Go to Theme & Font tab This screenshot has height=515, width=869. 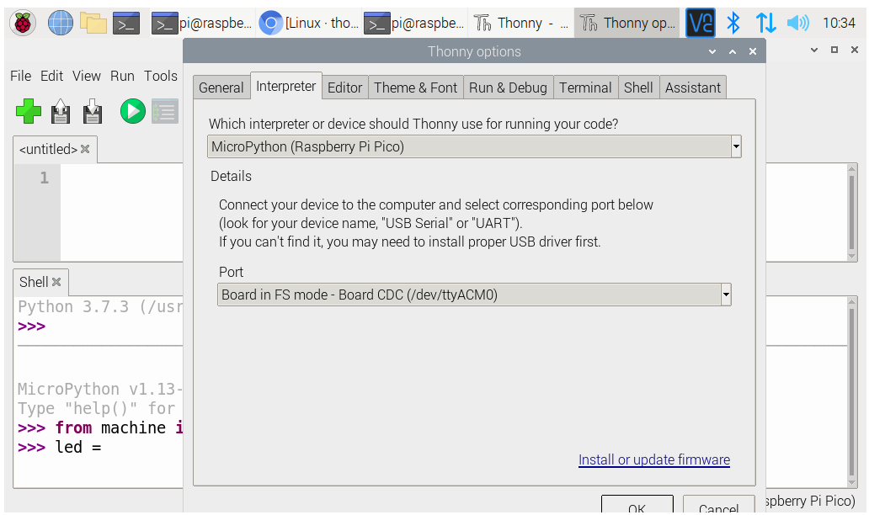(x=416, y=88)
